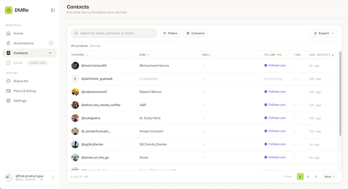Click the contacts search field

coord(114,33)
